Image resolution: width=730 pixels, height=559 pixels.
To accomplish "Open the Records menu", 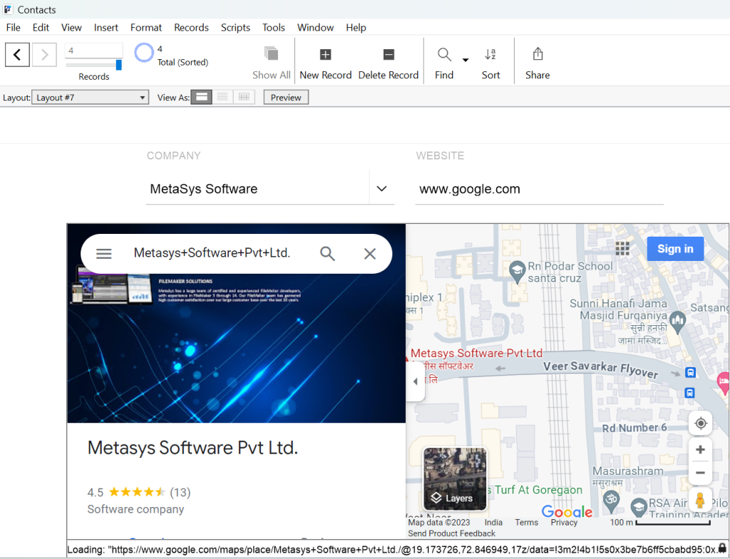I will coord(191,27).
